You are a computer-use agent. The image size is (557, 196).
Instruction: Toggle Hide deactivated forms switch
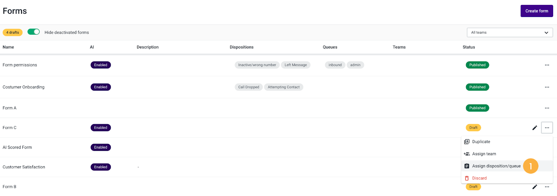pos(34,32)
